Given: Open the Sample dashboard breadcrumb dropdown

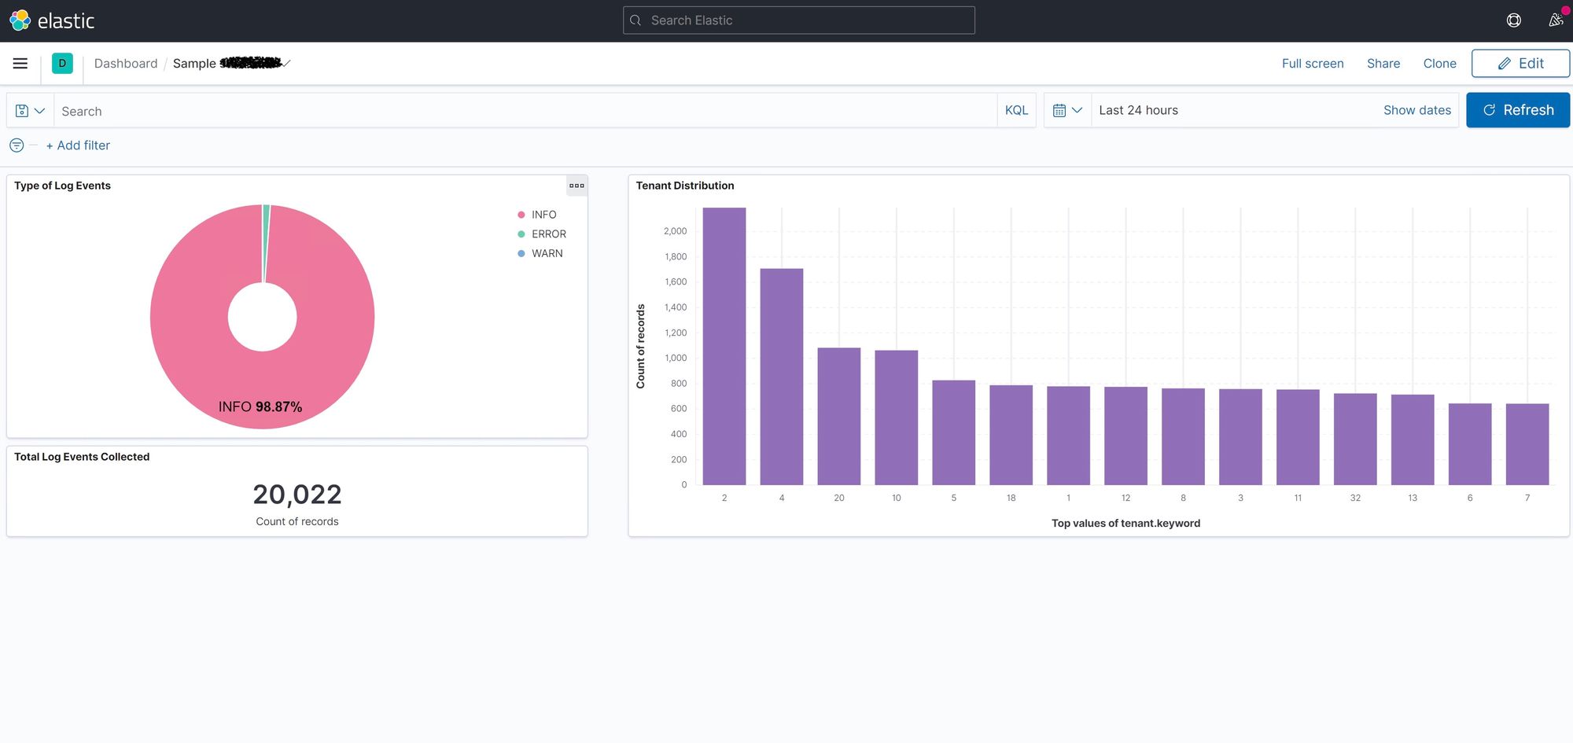Looking at the screenshot, I should [x=232, y=63].
